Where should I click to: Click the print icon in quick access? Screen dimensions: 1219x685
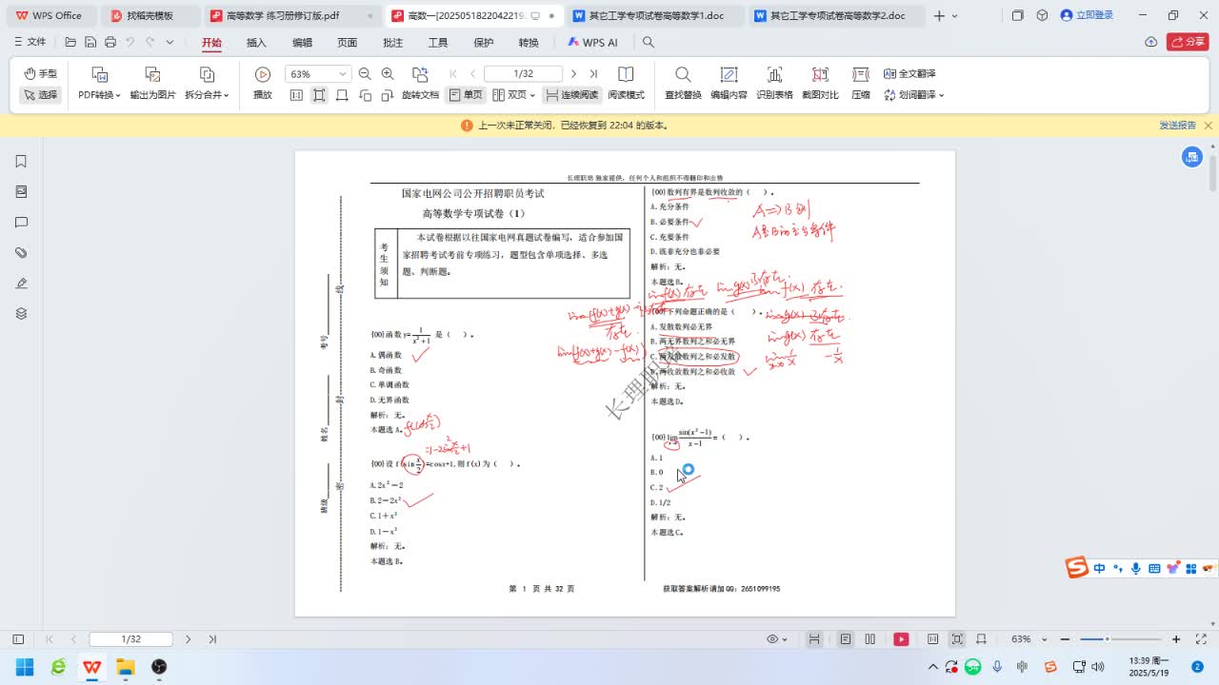coord(110,43)
